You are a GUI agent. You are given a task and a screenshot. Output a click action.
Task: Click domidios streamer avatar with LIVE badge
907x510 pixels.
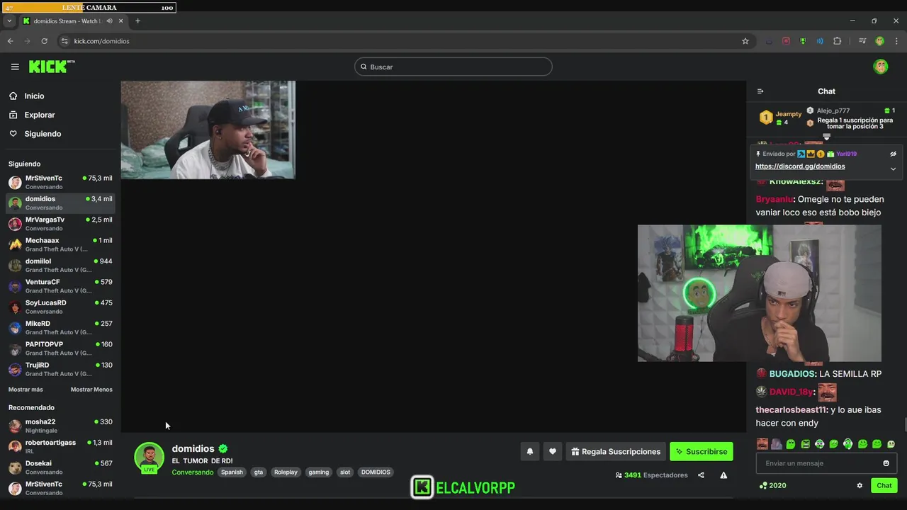click(150, 458)
